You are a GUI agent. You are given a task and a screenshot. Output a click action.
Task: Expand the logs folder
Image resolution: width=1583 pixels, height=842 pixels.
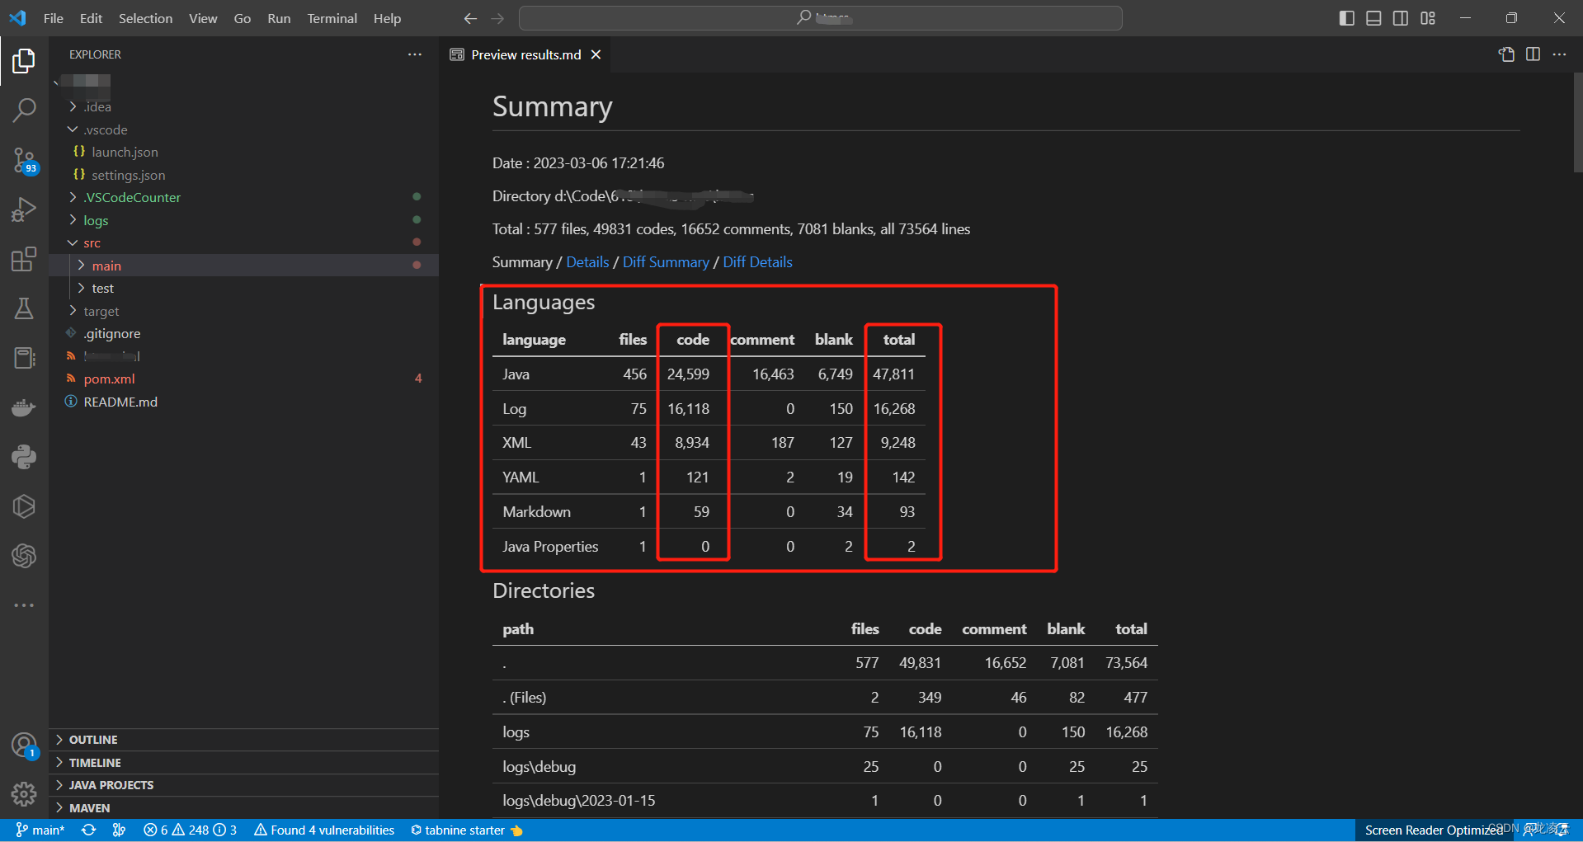pos(244,220)
